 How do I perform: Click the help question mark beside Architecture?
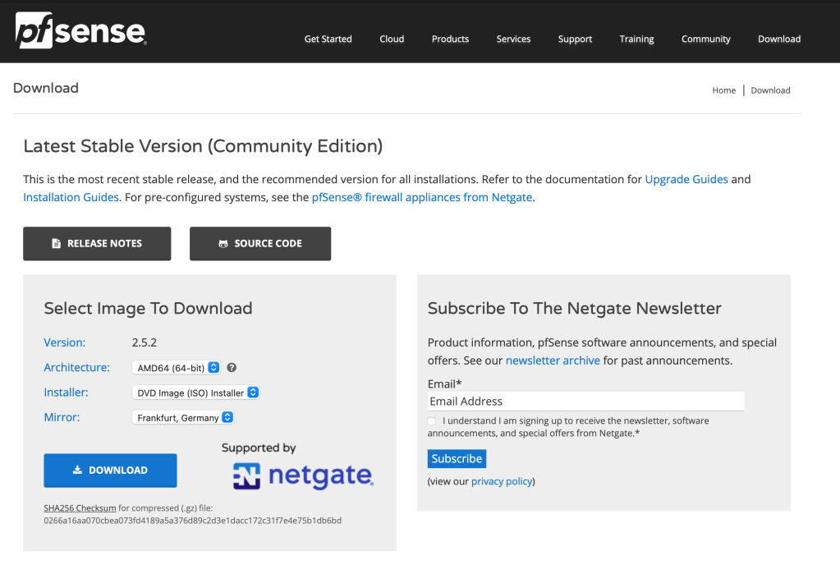click(x=232, y=368)
